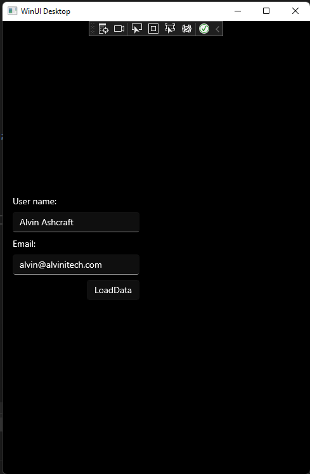Enable Track Focused Element icon
Screen dimensions: 310x474
170,29
